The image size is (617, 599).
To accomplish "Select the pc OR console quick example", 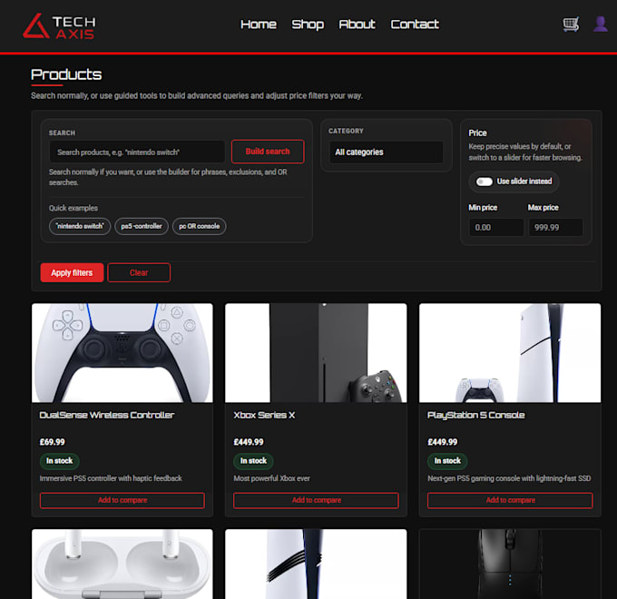I will (199, 226).
